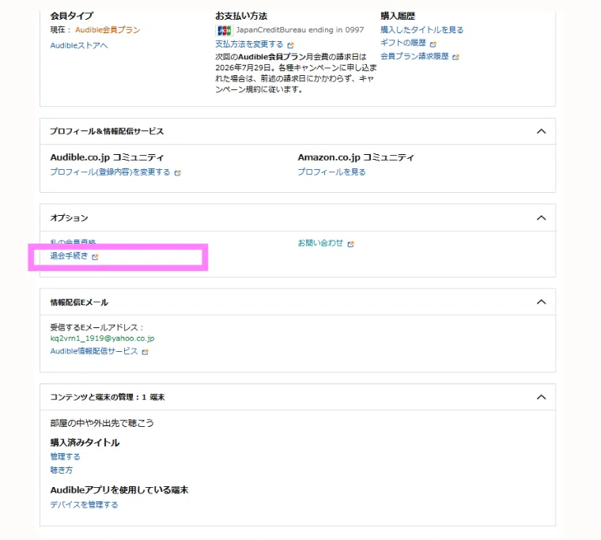Click the 情報配信Eメール section title
The width and height of the screenshot is (601, 540).
(79, 302)
